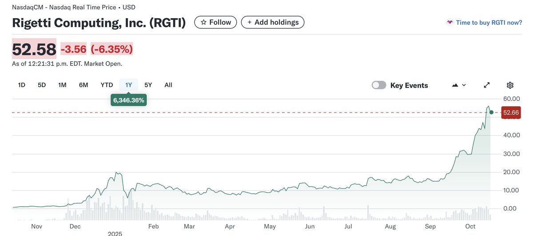Click the Sep month label
Image resolution: width=533 pixels, height=236 pixels.
[x=430, y=227]
